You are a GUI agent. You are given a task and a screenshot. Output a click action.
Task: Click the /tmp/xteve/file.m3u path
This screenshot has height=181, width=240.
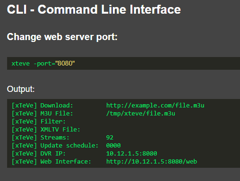[141, 114]
